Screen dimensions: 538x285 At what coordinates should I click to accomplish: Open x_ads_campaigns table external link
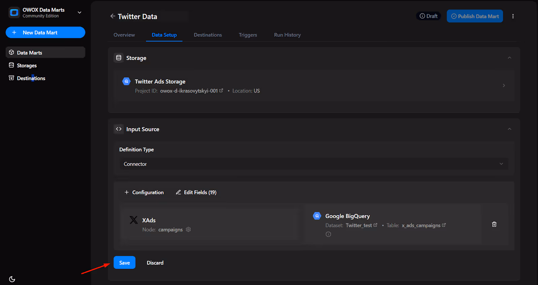coord(444,225)
